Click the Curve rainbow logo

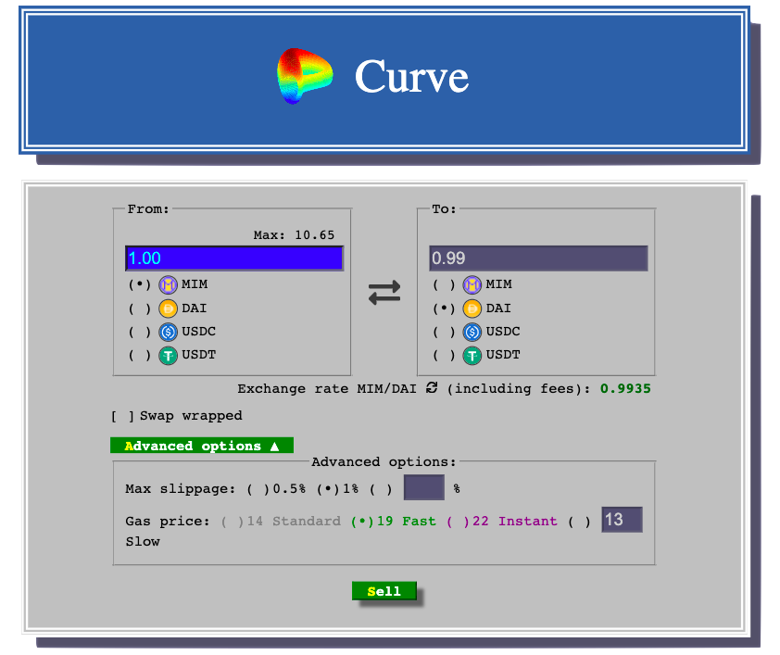click(x=305, y=76)
